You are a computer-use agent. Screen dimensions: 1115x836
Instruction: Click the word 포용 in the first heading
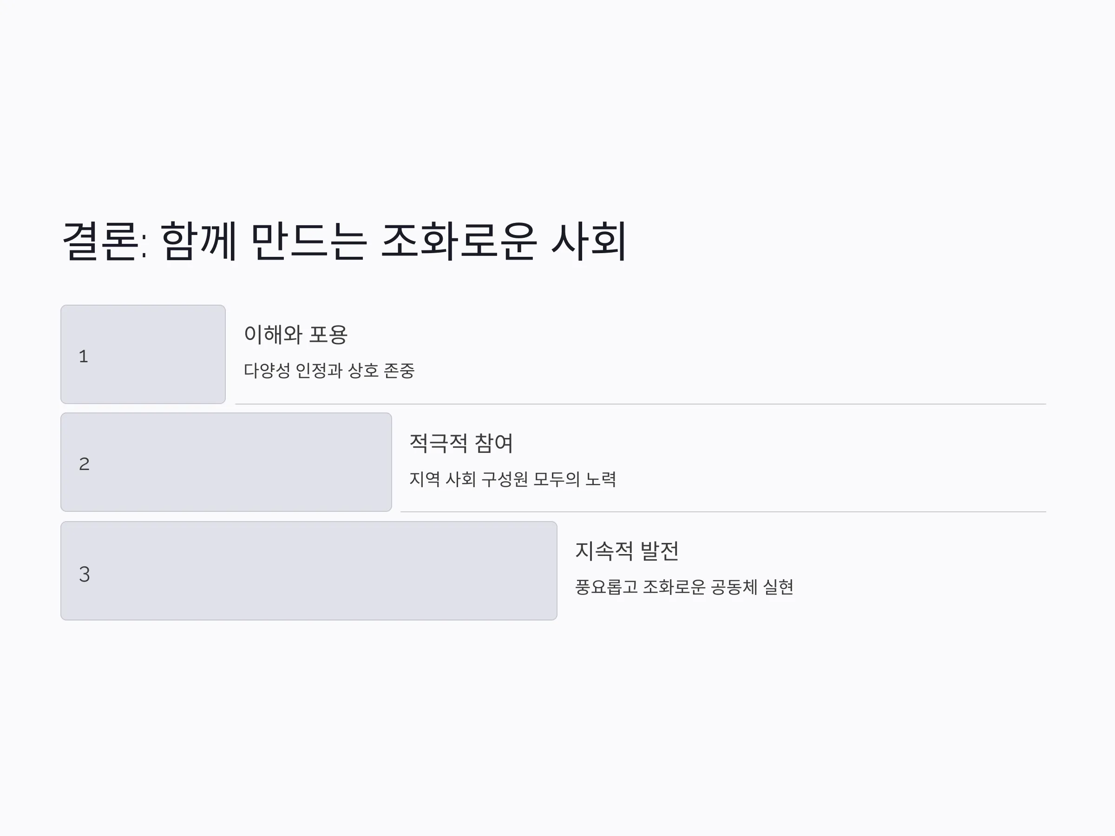tap(328, 334)
